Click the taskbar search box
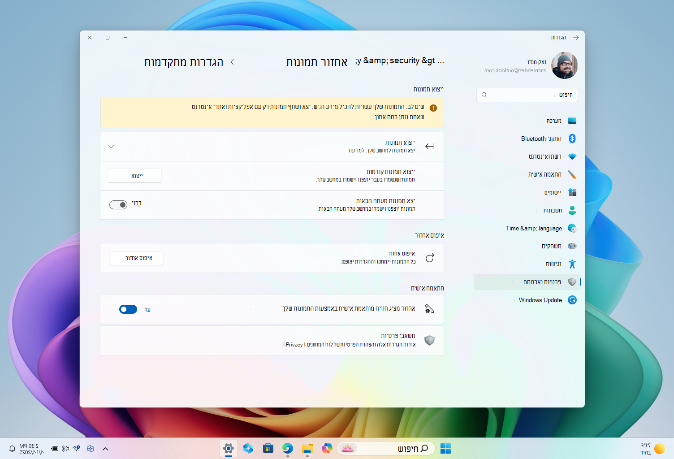This screenshot has width=674, height=459. [386, 448]
